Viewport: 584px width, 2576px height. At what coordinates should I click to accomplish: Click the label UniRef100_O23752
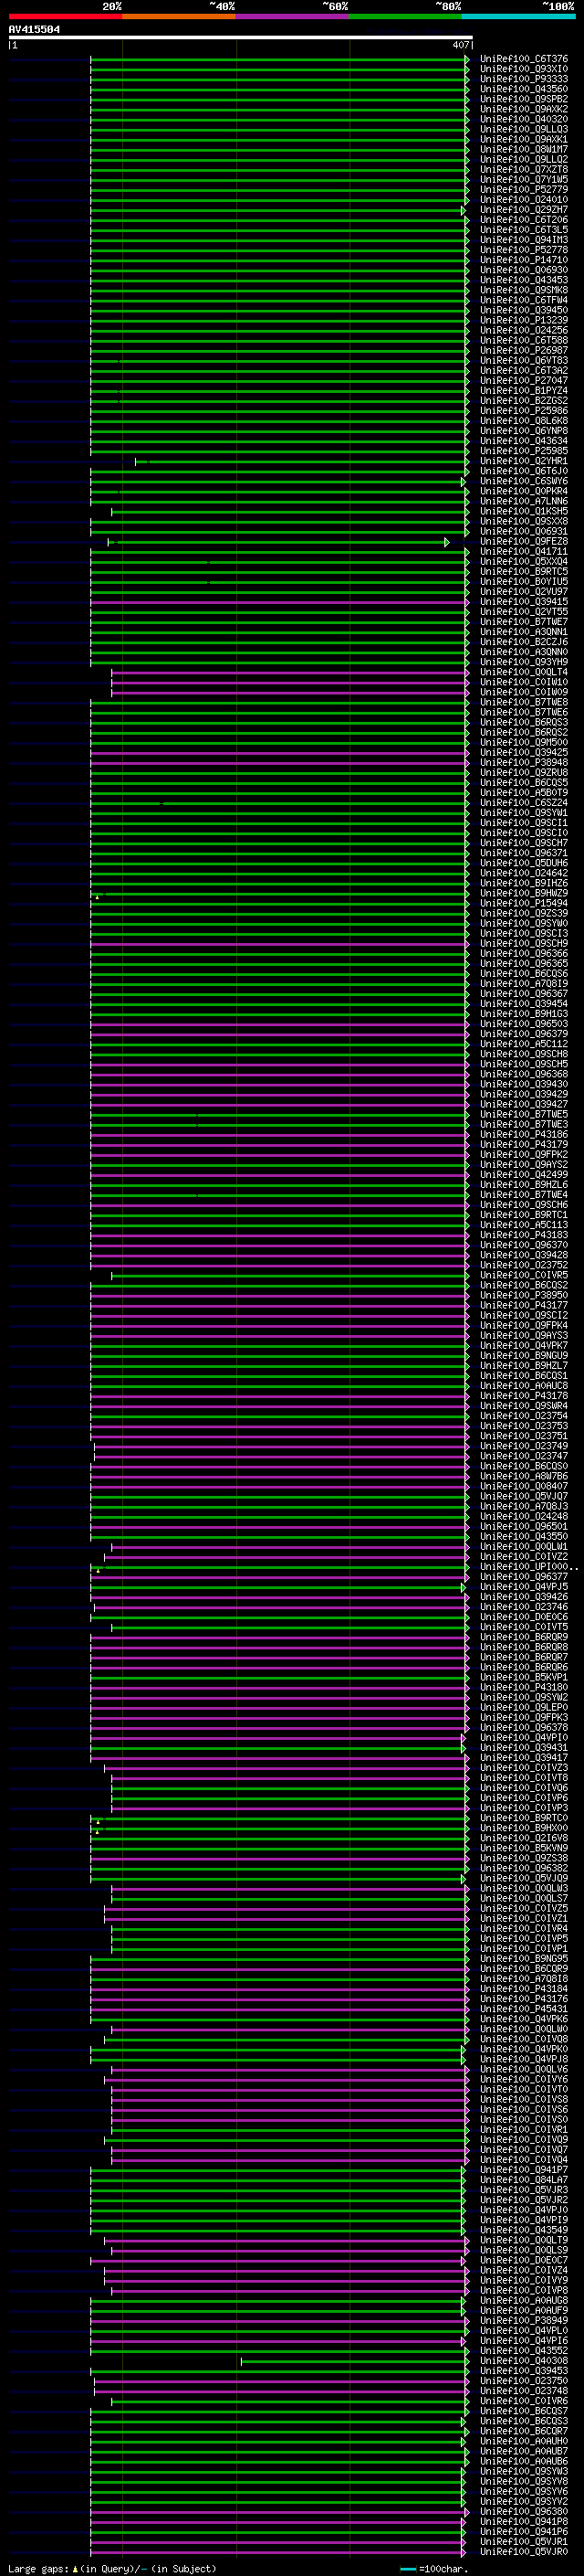(524, 1265)
